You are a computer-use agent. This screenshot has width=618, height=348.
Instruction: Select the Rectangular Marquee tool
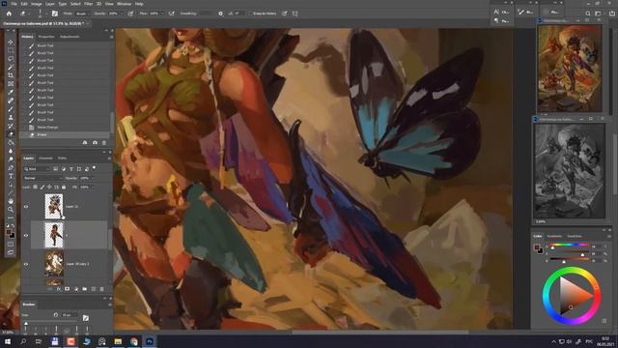point(11,50)
